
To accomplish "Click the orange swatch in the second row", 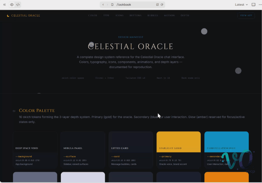I will 227,177.
